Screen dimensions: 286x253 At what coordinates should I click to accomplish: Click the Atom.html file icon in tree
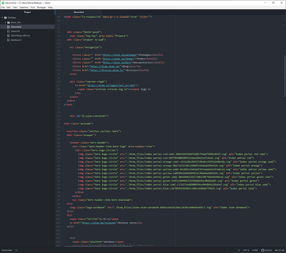pyautogui.click(x=8, y=27)
